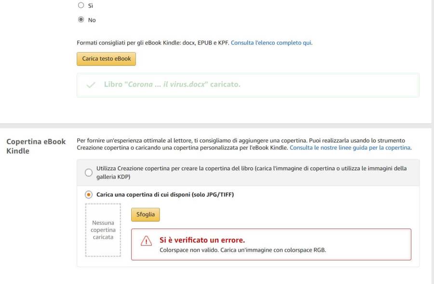Select the 'Sì' radio button

(x=81, y=5)
